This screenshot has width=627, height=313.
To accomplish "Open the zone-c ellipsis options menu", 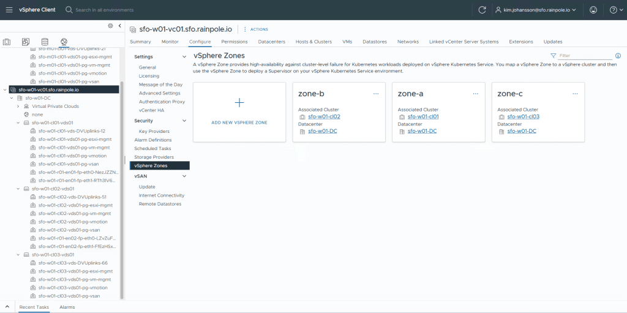I will [575, 94].
